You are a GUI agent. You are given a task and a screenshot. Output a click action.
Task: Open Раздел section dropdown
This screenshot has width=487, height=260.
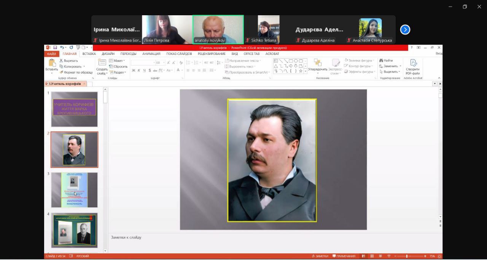tap(118, 72)
